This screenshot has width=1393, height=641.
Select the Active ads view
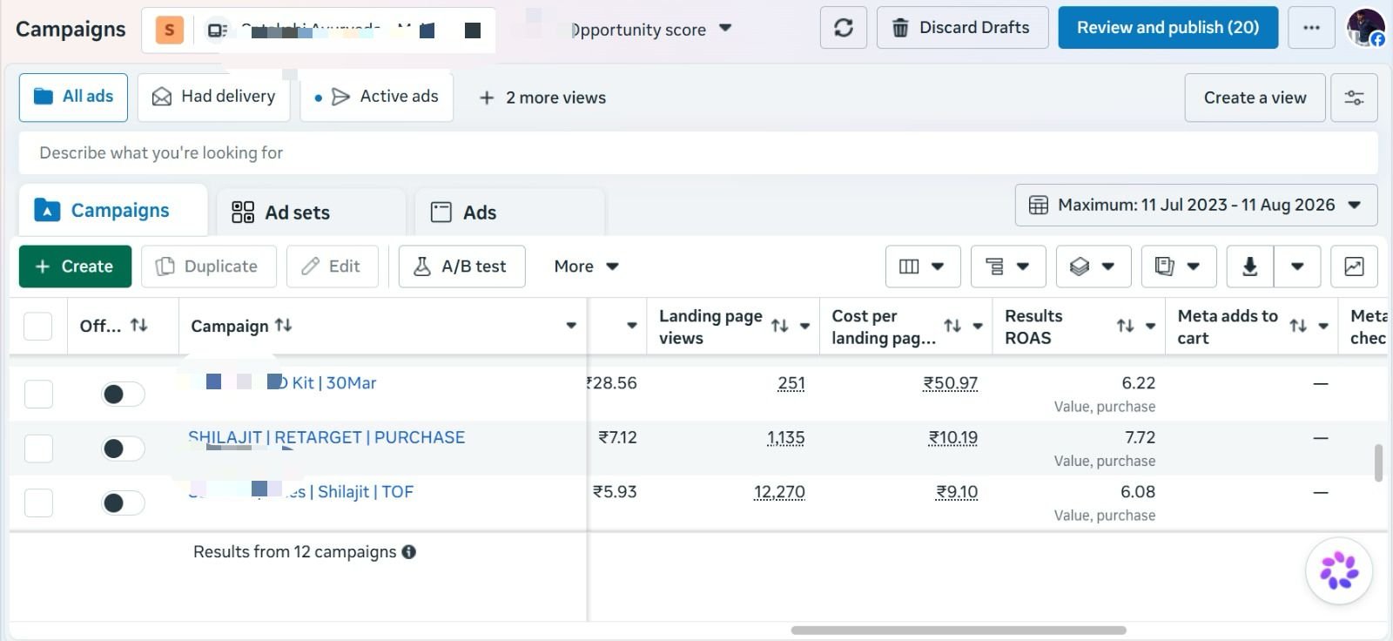pyautogui.click(x=377, y=97)
